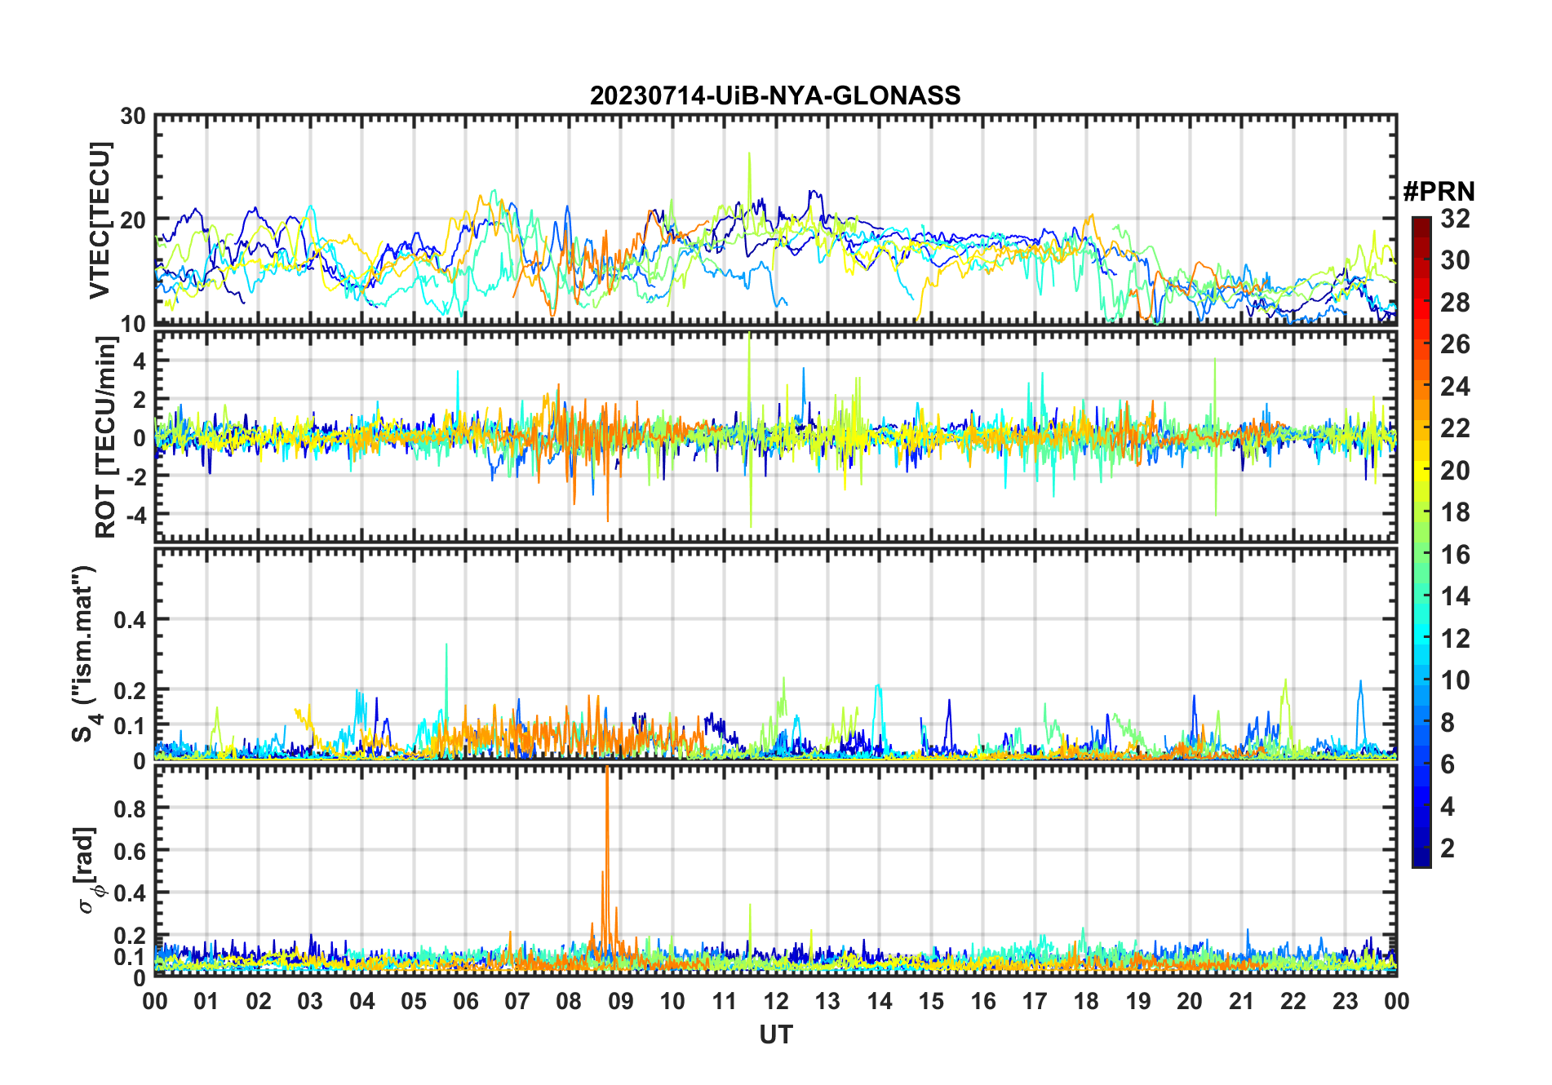Click the 0.8 tick on σφ axis
1552x1085 pixels.
click(x=130, y=808)
